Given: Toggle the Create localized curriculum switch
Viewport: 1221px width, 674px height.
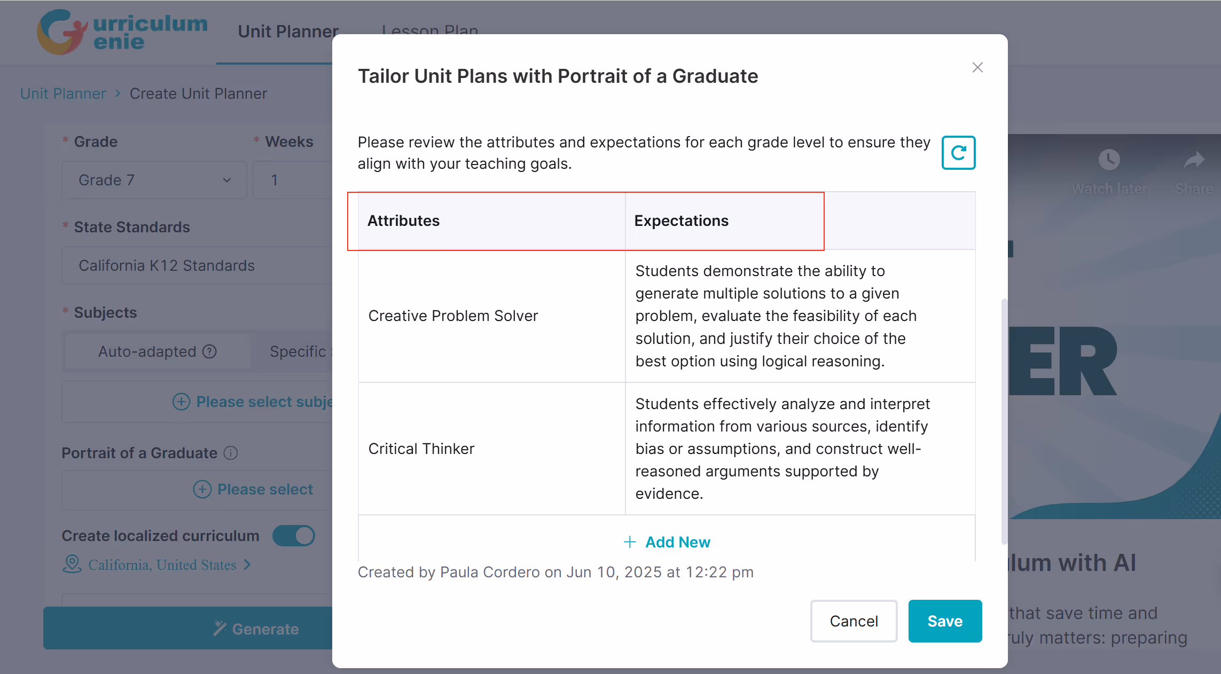Looking at the screenshot, I should tap(294, 536).
